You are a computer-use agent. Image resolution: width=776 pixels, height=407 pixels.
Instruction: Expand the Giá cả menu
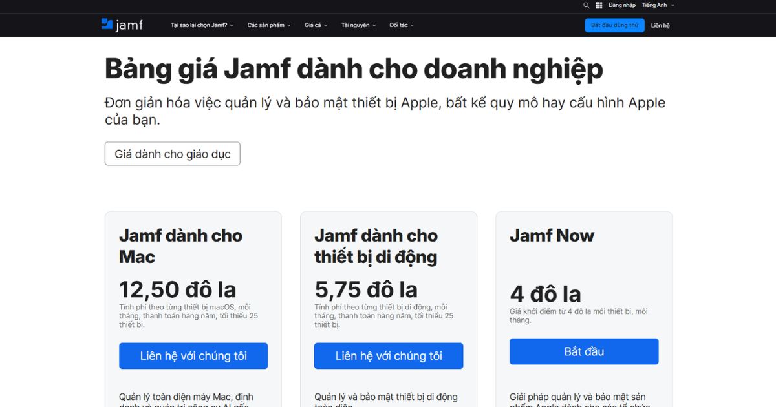(x=316, y=25)
